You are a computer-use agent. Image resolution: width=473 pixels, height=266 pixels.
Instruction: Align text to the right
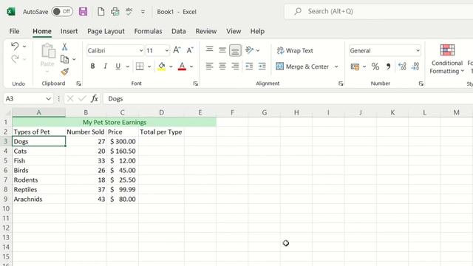(235, 66)
